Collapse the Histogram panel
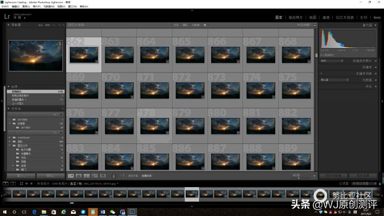Image resolution: width=384 pixels, height=216 pixels. [x=376, y=25]
